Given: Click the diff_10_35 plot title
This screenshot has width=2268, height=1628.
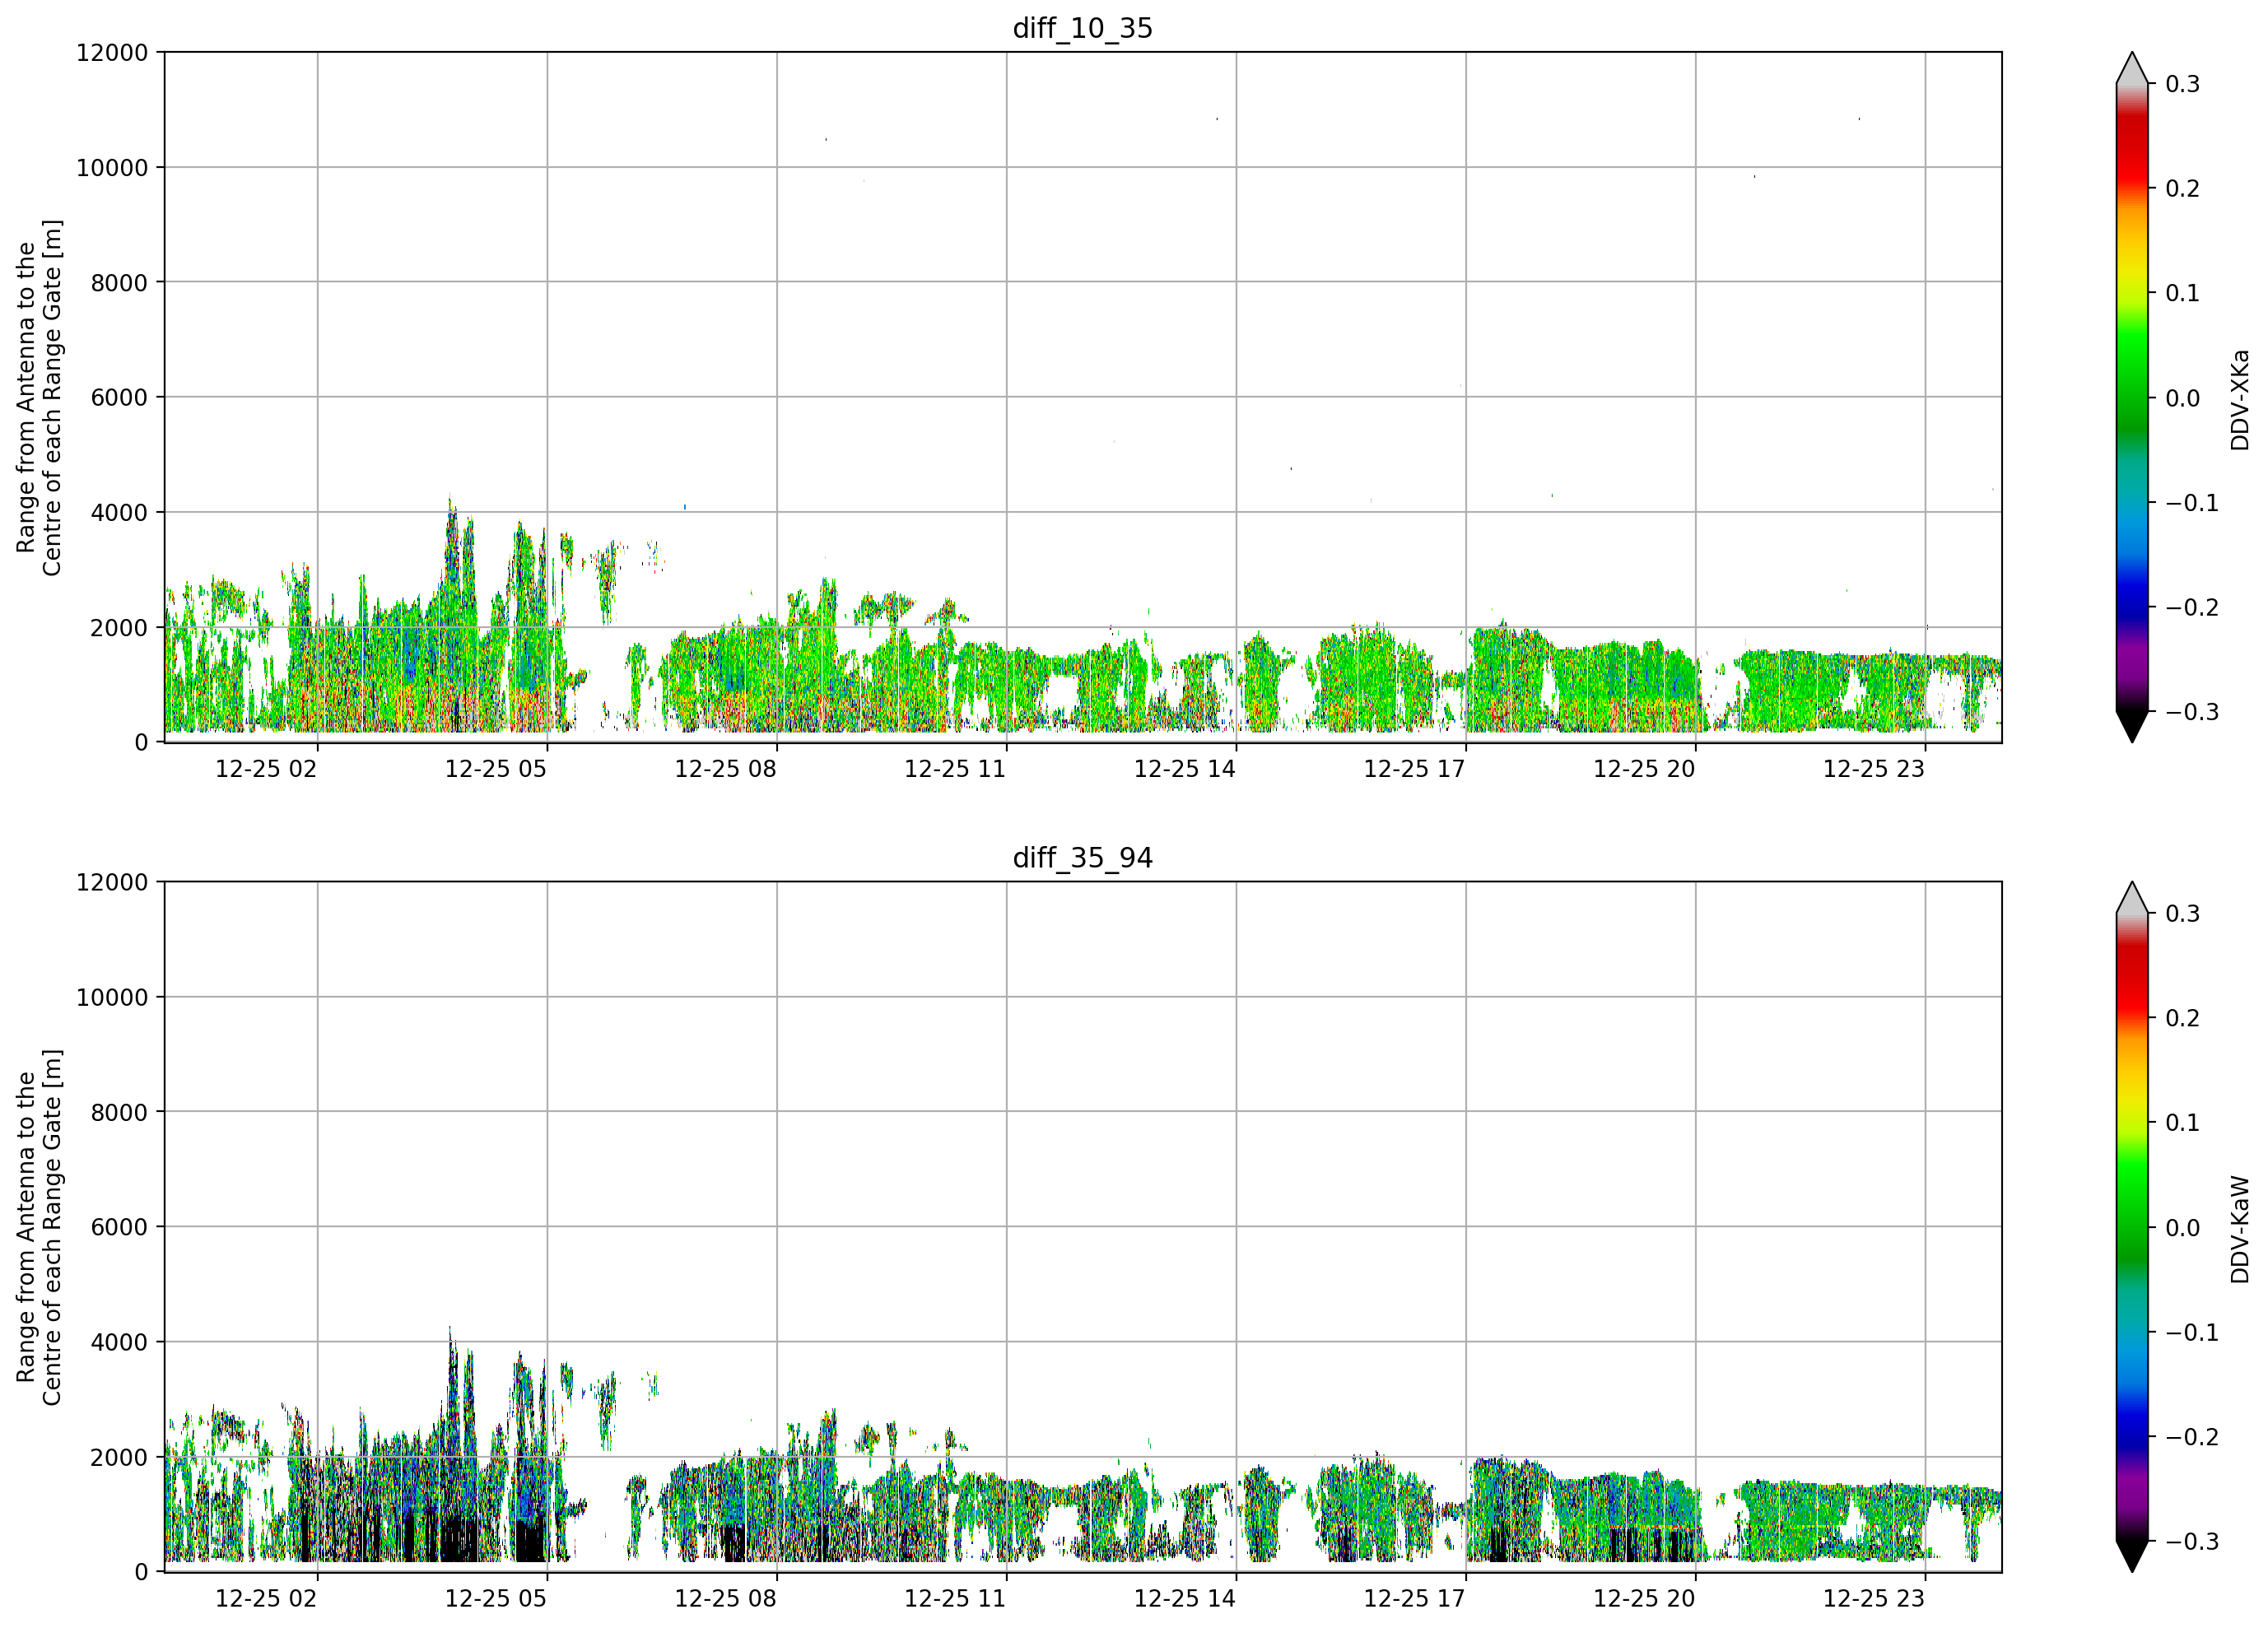Looking at the screenshot, I should coord(1083,28).
